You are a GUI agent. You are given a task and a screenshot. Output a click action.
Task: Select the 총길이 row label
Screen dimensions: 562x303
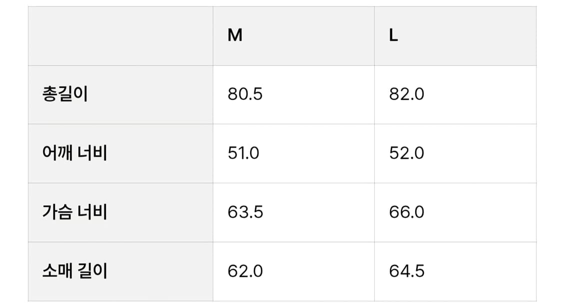(65, 94)
